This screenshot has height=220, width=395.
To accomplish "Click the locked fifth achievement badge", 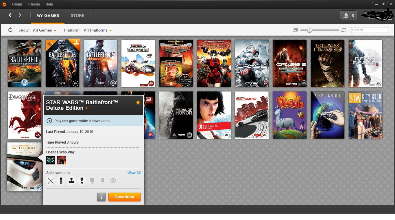I will pos(92,181).
